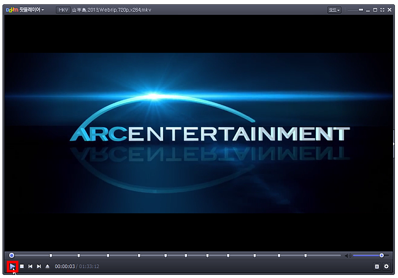Open the Daum PotPlayer main menu dropdown

point(25,10)
